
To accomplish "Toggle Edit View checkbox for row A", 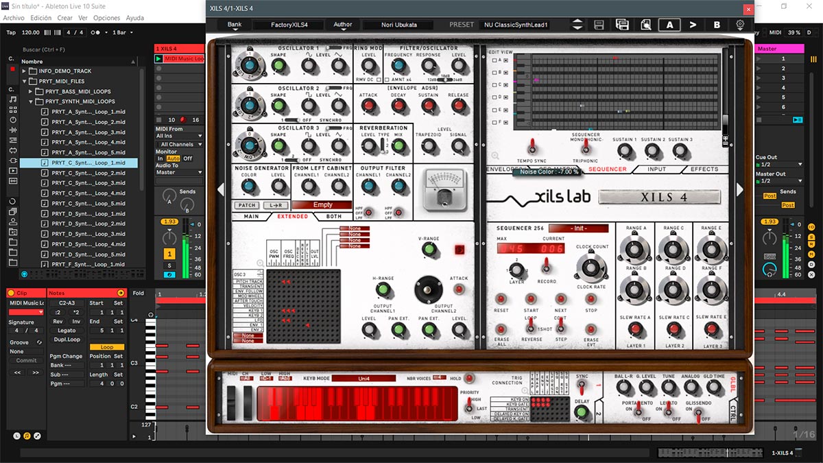I will pyautogui.click(x=494, y=60).
